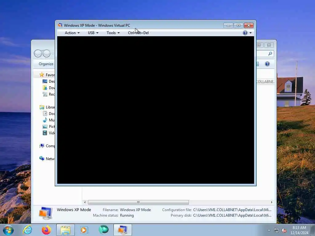This screenshot has height=236, width=315.
Task: Maximize the Windows XP Mode window
Action: [x=238, y=25]
